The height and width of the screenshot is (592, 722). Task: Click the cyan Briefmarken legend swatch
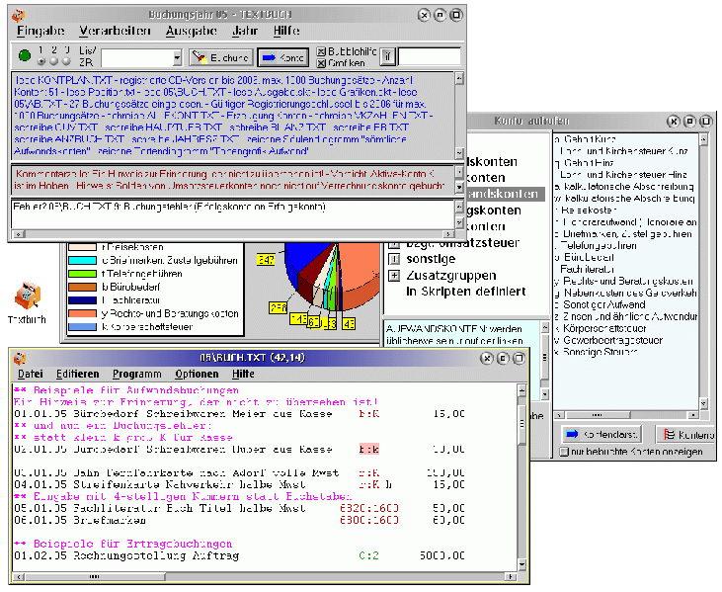click(82, 260)
